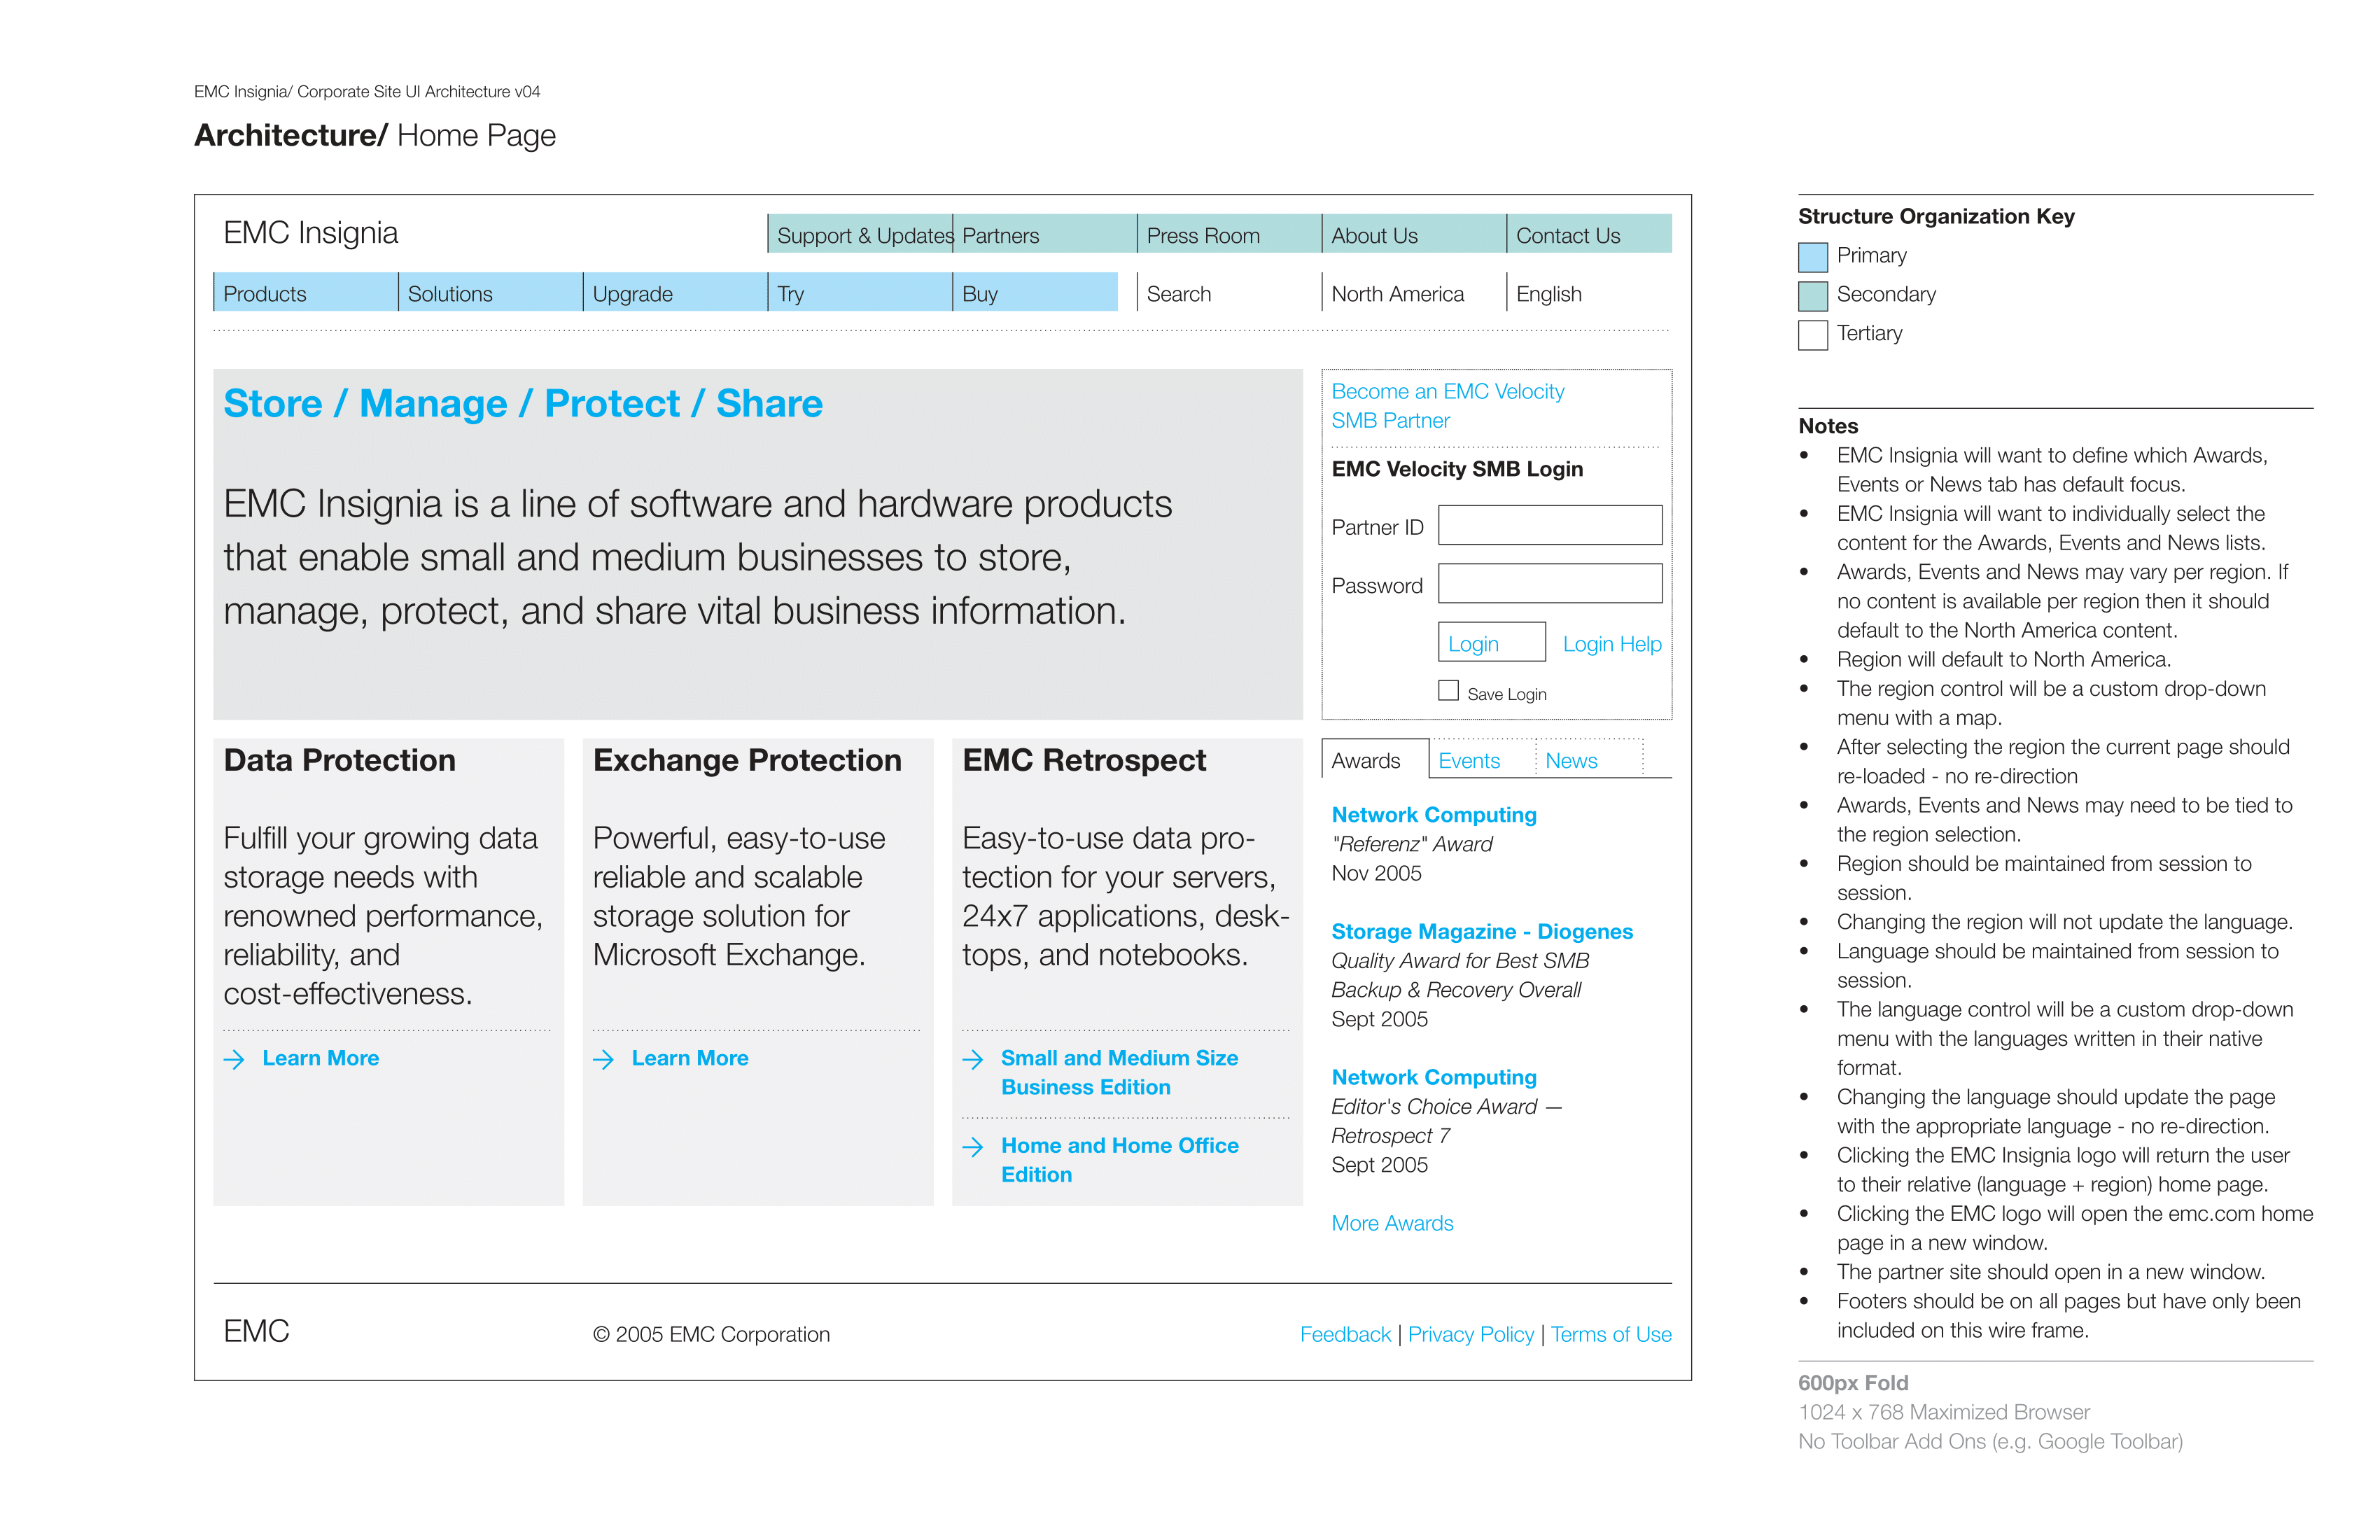Click the EMC Insignia logo text
Screen dimensions: 2380x1540
tap(310, 233)
